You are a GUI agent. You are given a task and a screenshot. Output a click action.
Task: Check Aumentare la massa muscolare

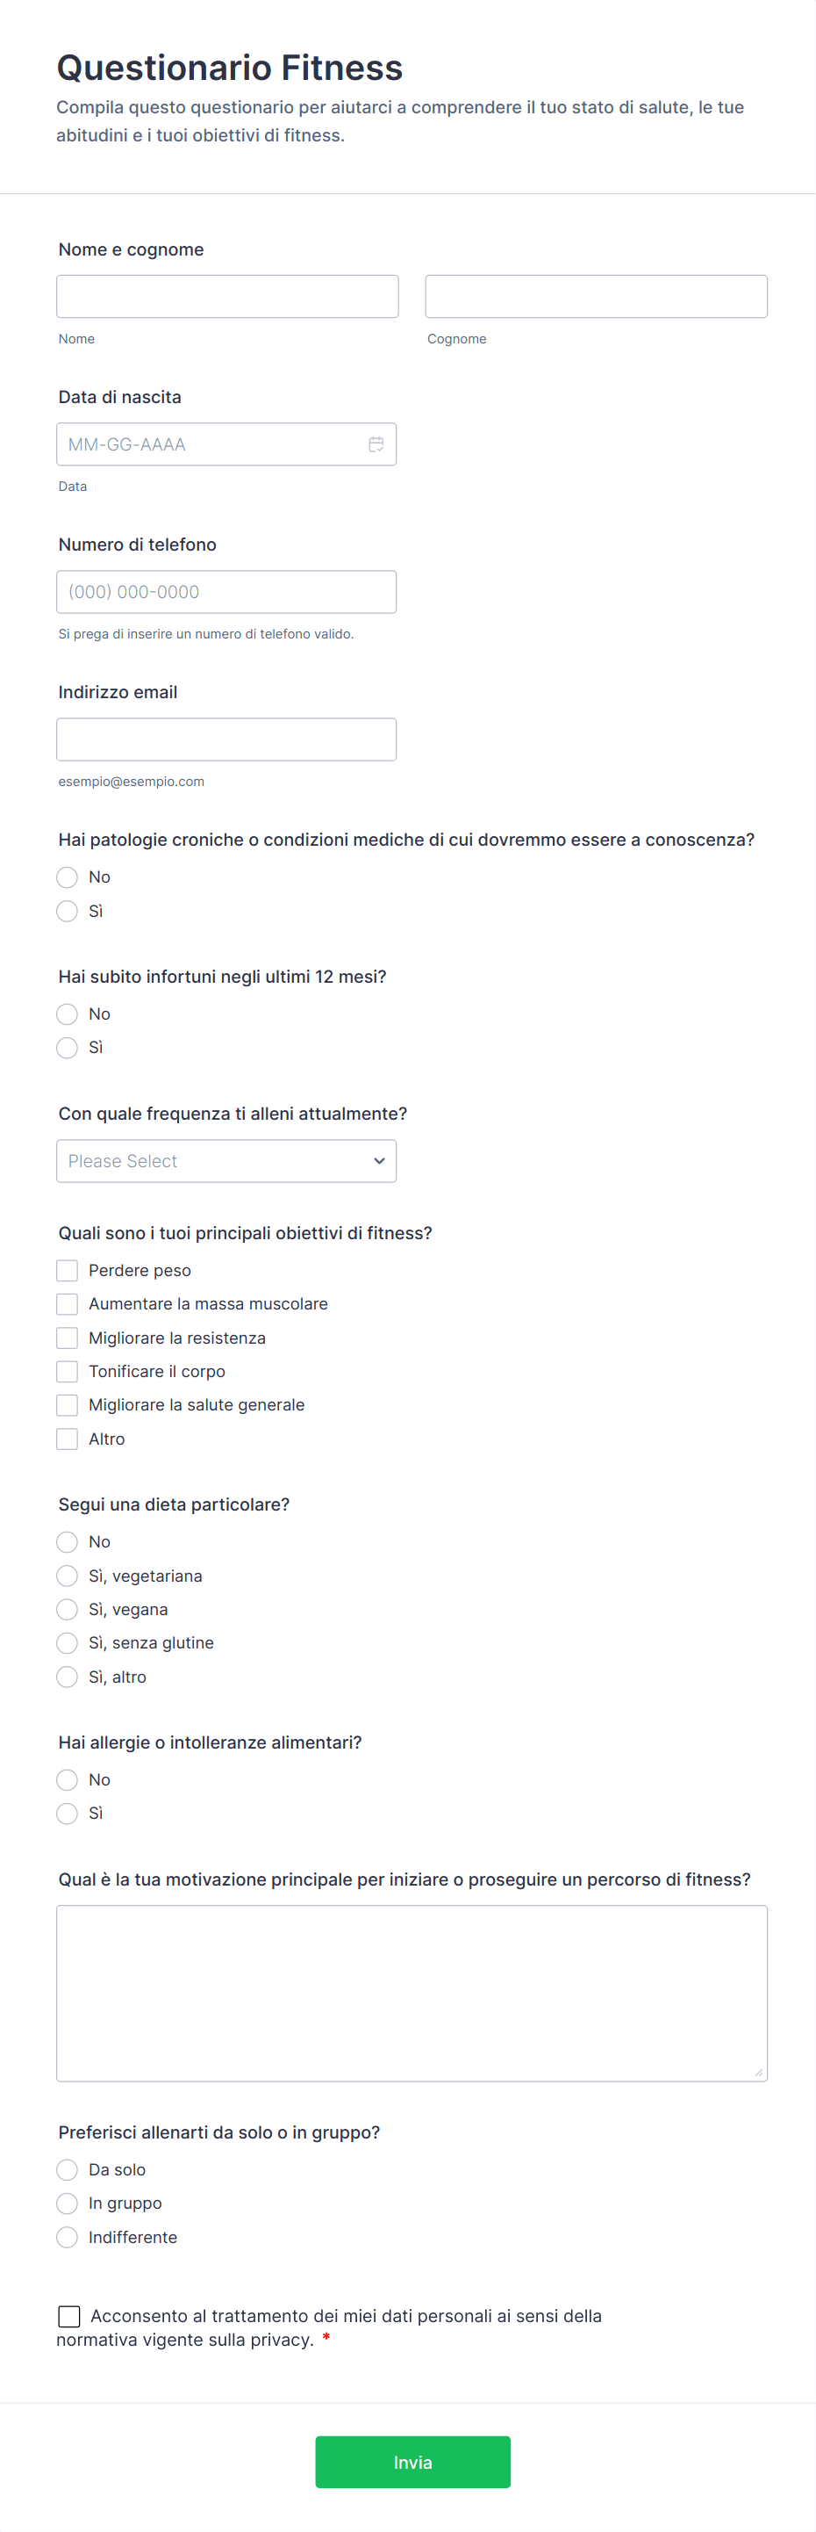[67, 1303]
